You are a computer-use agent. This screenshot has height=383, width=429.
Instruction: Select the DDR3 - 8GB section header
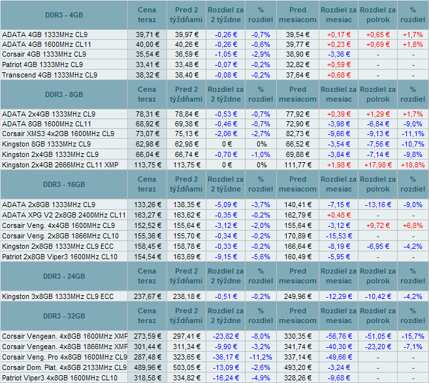coord(64,94)
